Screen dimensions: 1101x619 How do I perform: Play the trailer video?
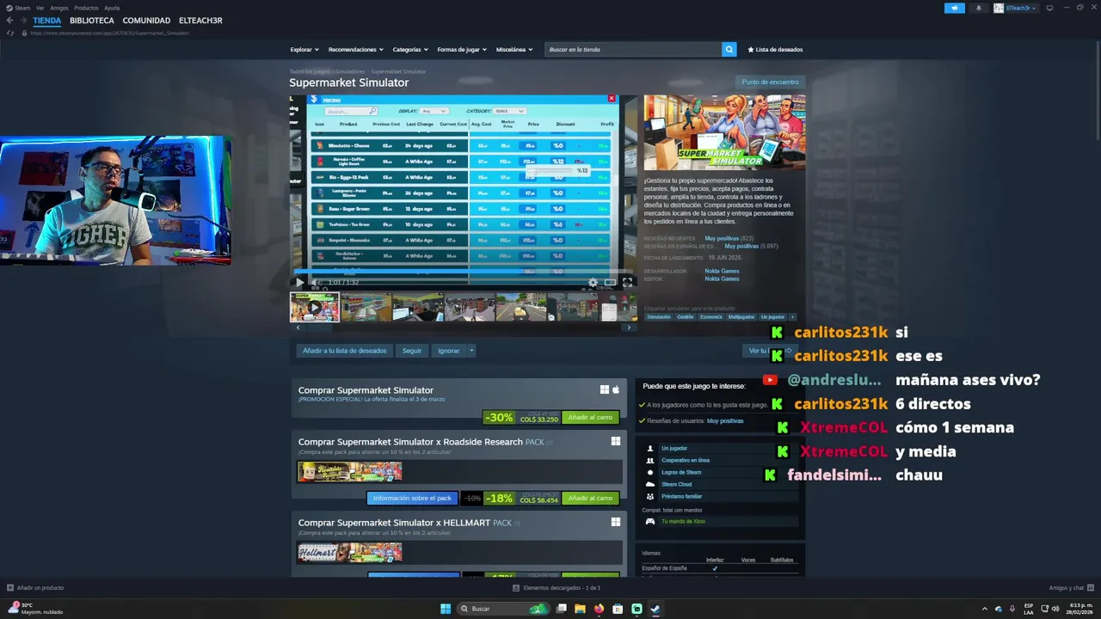coord(299,282)
